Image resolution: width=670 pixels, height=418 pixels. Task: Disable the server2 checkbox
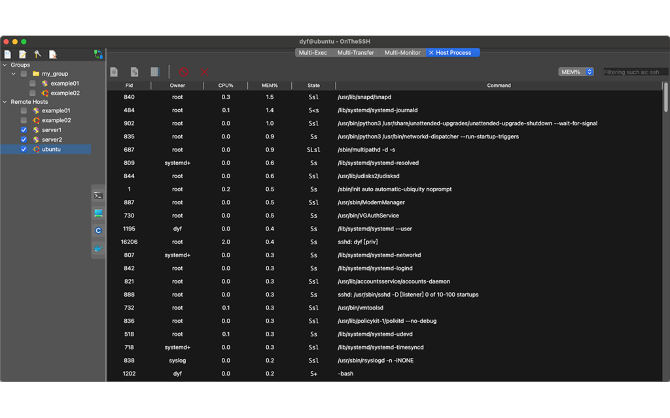(24, 139)
